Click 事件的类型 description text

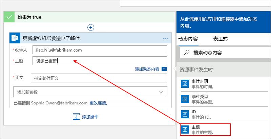point(203,102)
